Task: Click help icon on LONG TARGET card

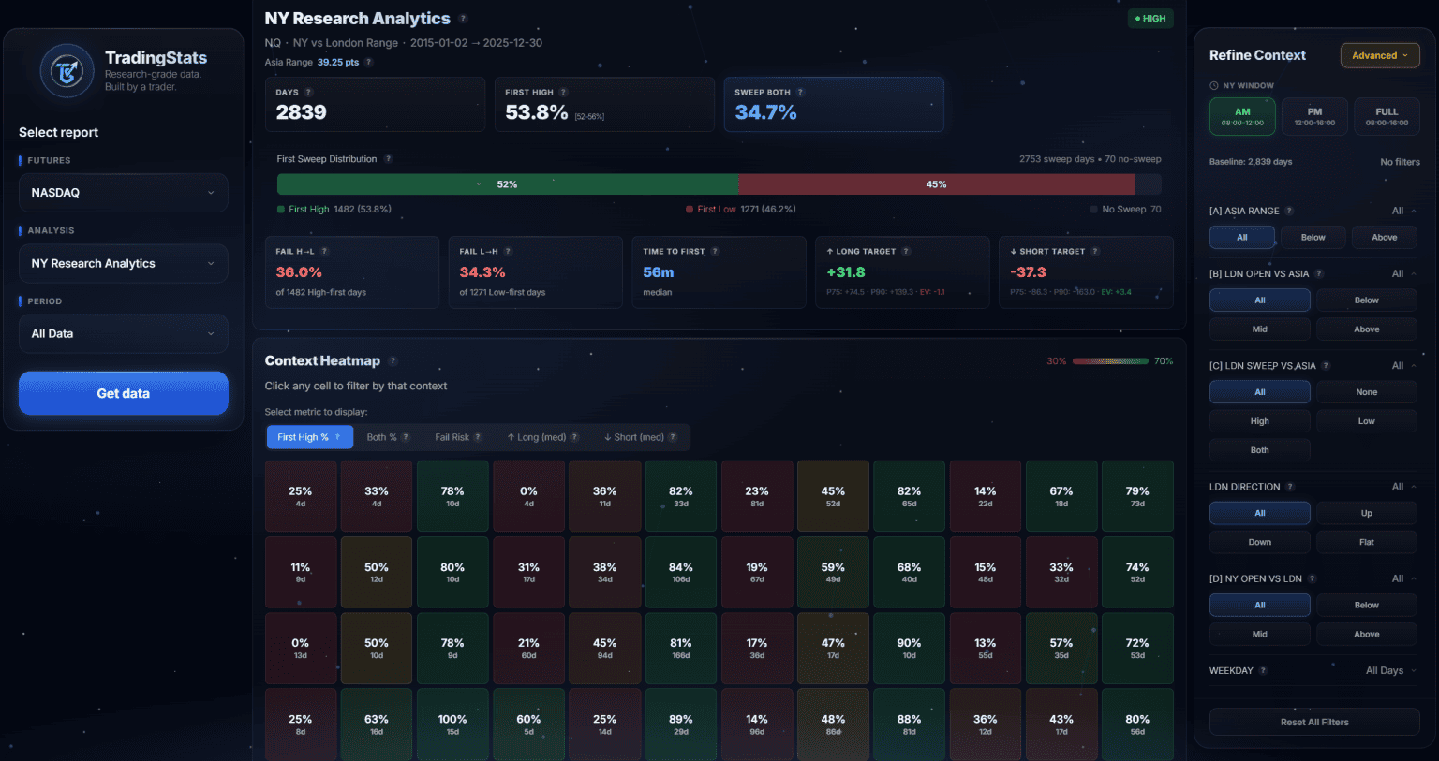Action: (906, 251)
